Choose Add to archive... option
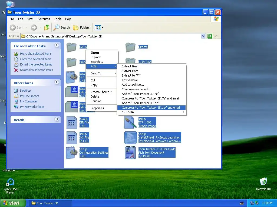 tap(151, 85)
